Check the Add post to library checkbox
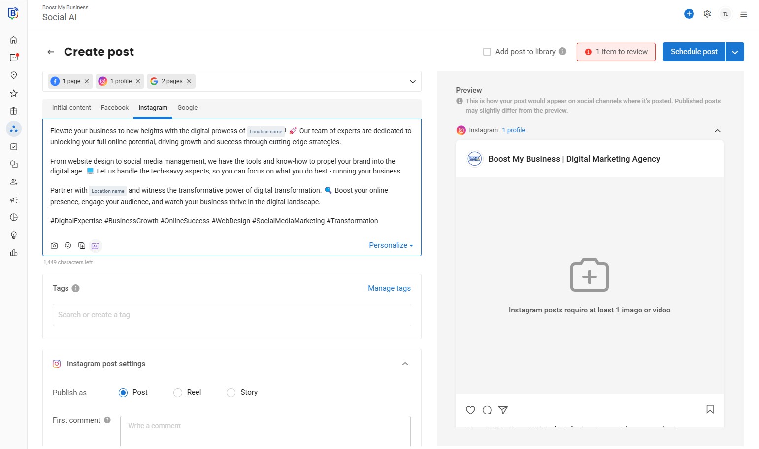Image resolution: width=759 pixels, height=449 pixels. [x=487, y=52]
